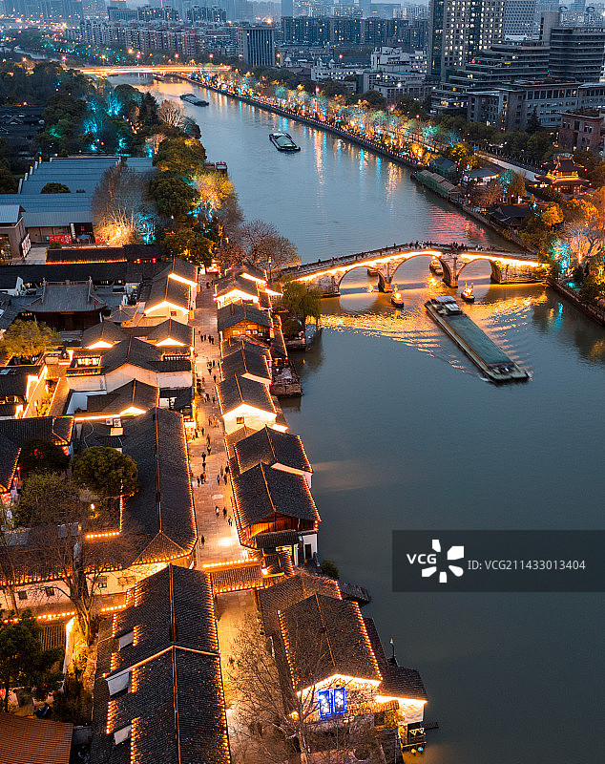Click the wooden dock beside the old houses
The image size is (605, 764).
(285, 382)
